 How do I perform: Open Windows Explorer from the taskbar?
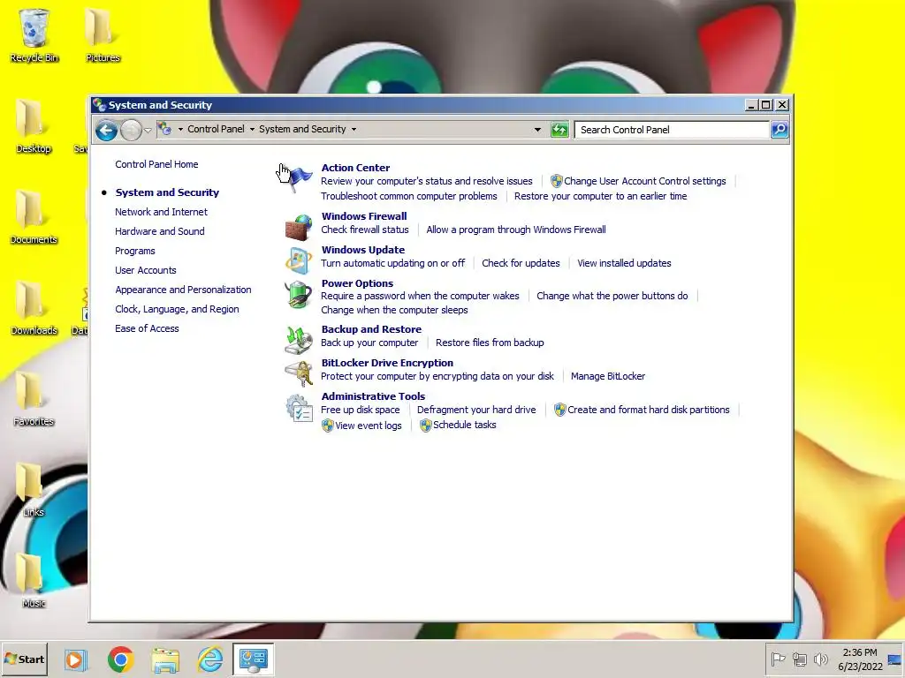click(165, 659)
